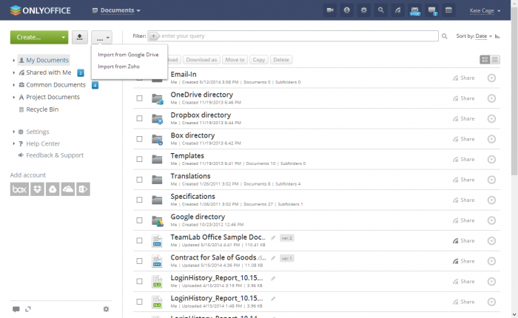Open the Sort by Date dropdown

484,36
